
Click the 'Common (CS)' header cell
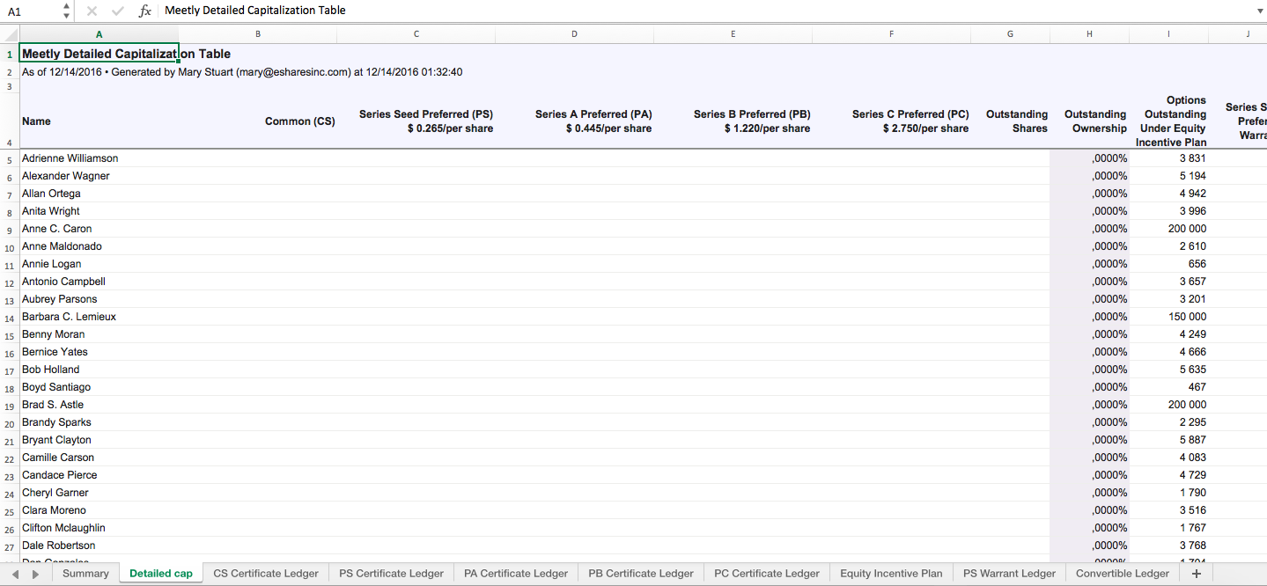[258, 121]
